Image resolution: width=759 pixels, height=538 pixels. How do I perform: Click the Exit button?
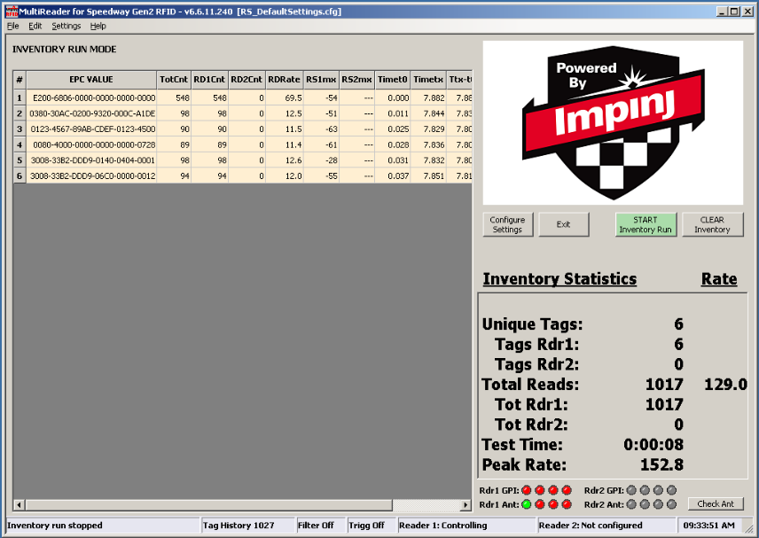563,224
